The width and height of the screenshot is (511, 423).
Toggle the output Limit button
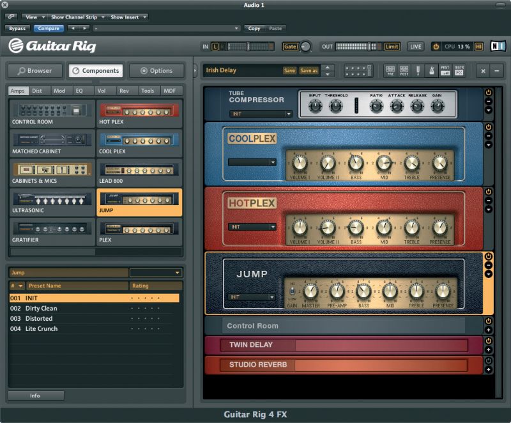click(x=392, y=47)
